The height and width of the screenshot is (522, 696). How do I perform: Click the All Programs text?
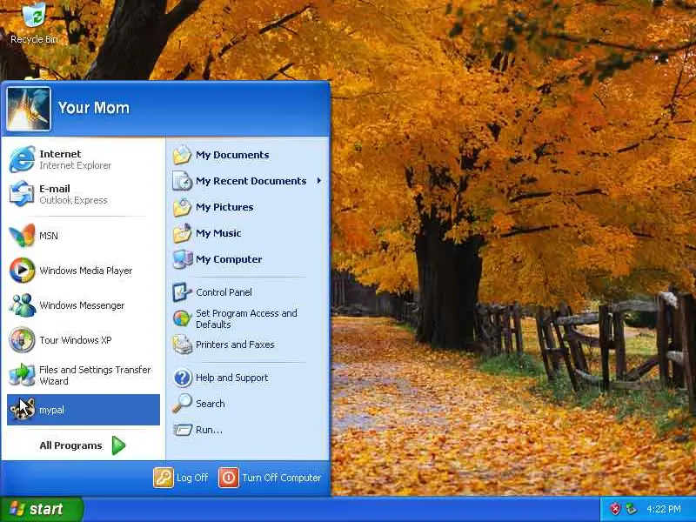(70, 445)
